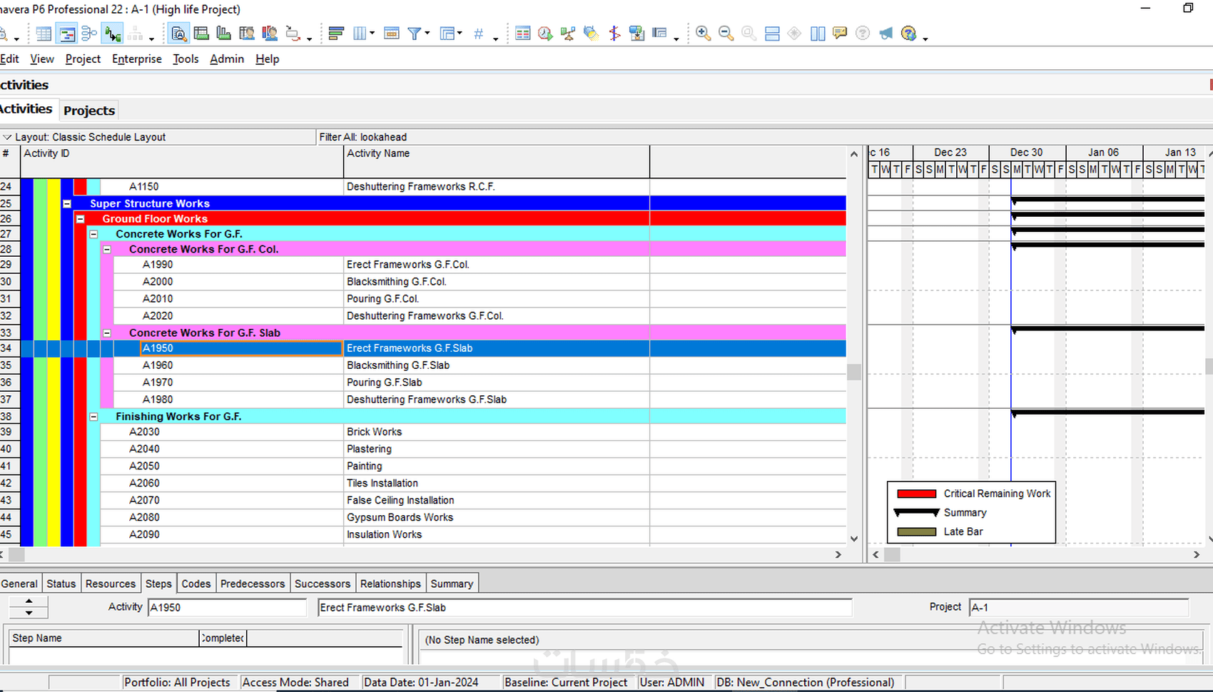
Task: Open the Columns settings icon
Action: pyautogui.click(x=360, y=34)
